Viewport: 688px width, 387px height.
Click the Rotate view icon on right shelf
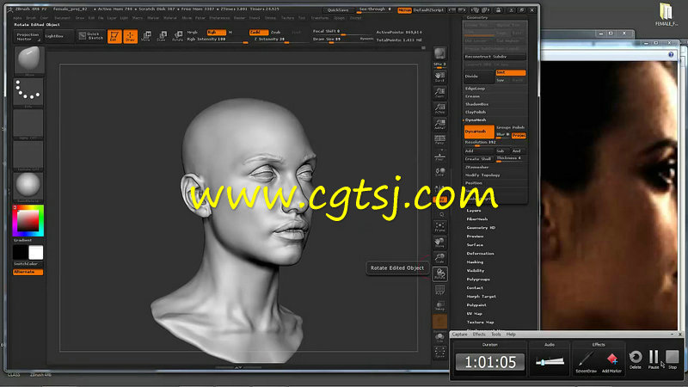439,273
